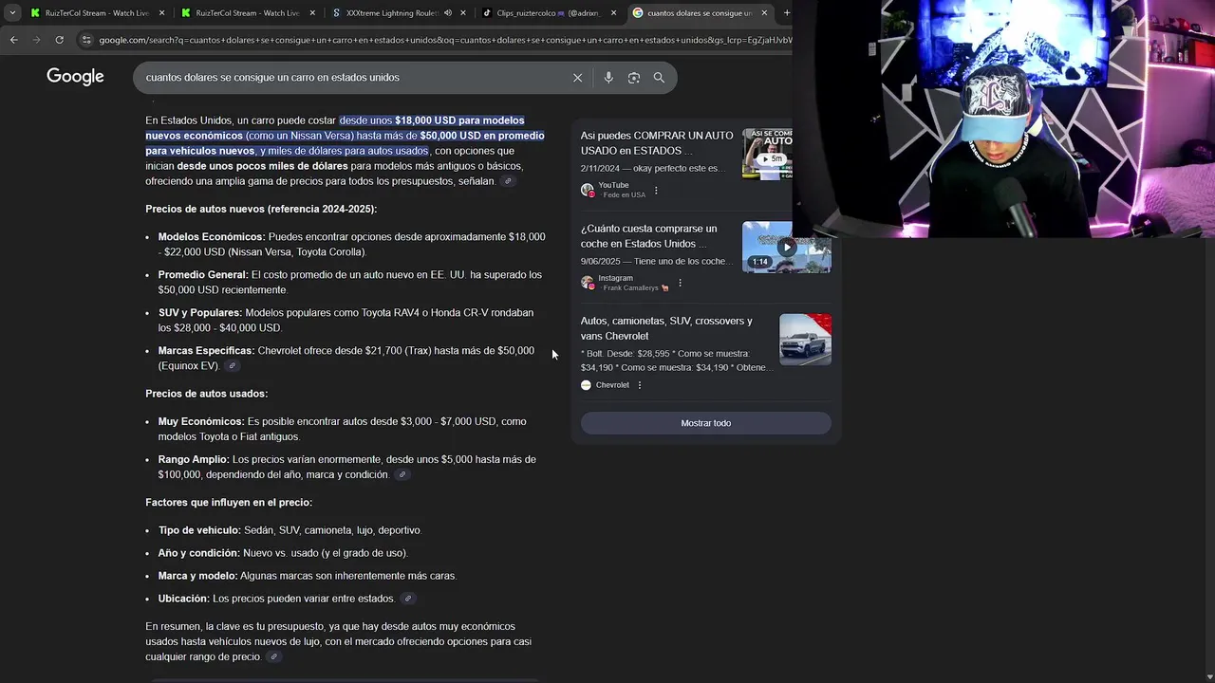1215x683 pixels.
Task: Click heading 'Precios de autos nuevos (referencia 2024-2025)'
Action: point(261,209)
